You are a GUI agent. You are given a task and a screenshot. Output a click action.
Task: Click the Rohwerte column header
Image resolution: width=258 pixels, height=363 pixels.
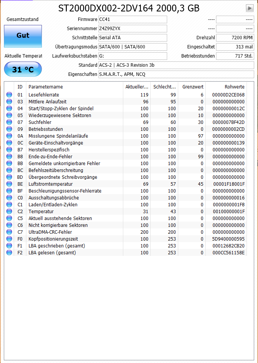click(226, 87)
